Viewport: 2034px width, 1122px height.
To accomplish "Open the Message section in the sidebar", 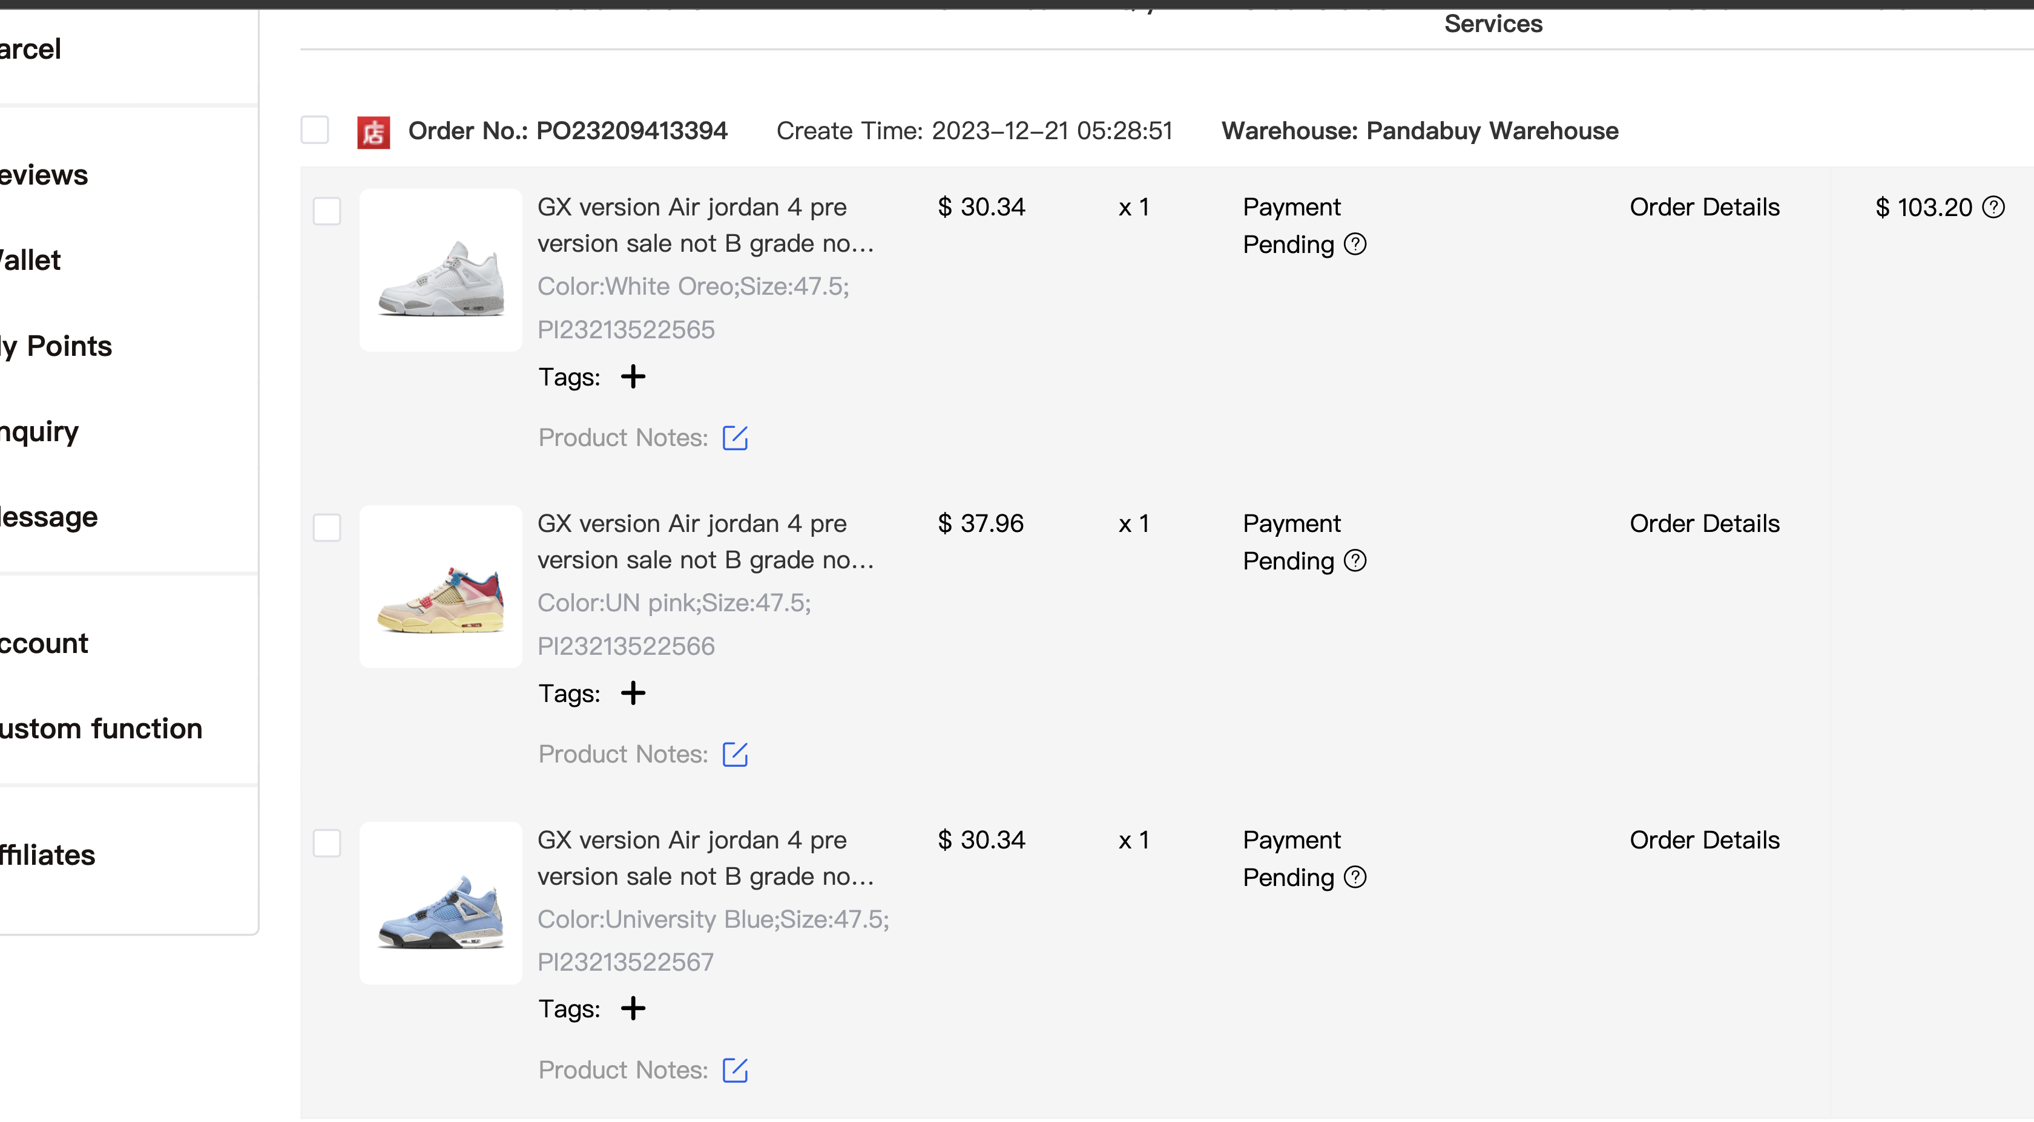I will click(x=48, y=517).
